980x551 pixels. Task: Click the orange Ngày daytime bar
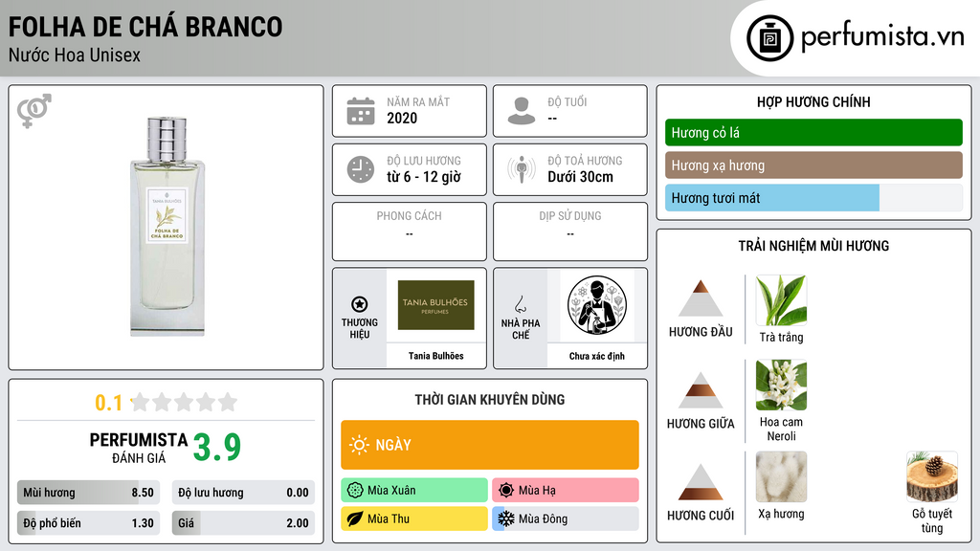pos(490,445)
